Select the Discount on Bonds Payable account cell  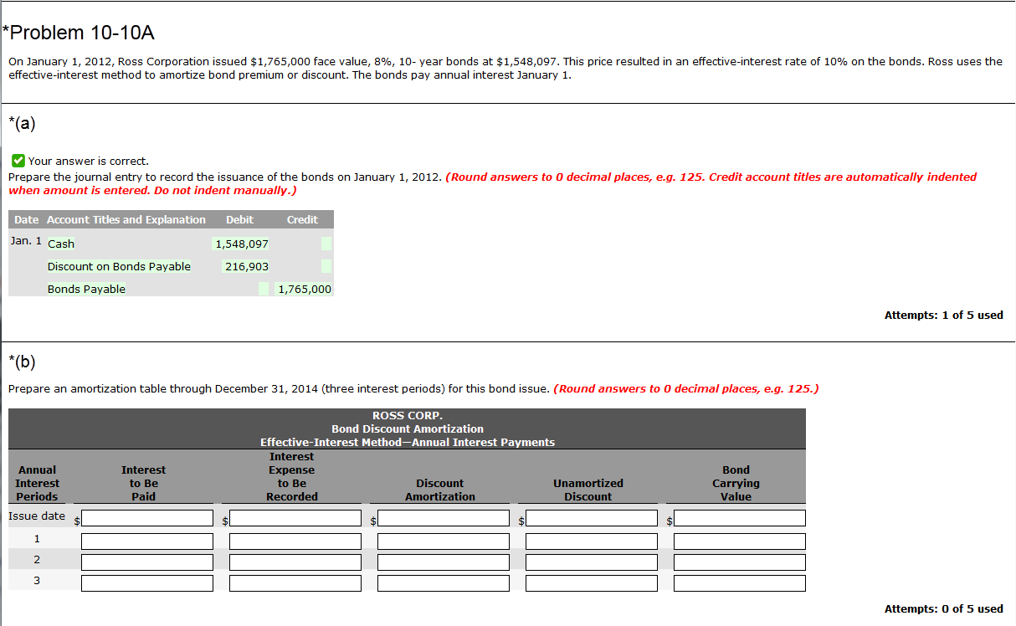tap(119, 266)
